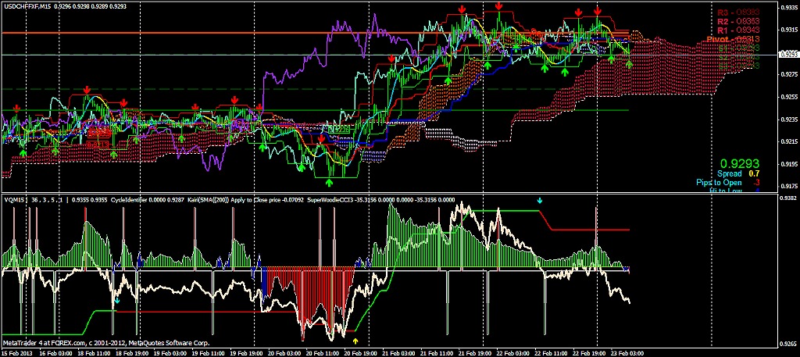The image size is (800, 357).
Task: Click the 19 Feb 19:00 time label
Action: pos(248,353)
